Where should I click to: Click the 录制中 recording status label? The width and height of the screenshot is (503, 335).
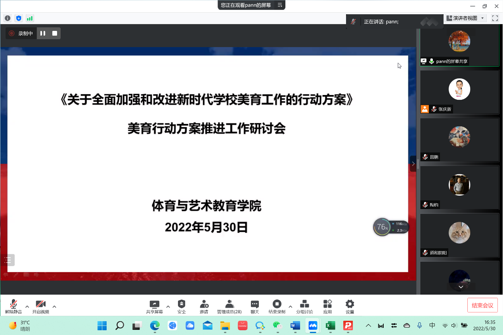[25, 34]
